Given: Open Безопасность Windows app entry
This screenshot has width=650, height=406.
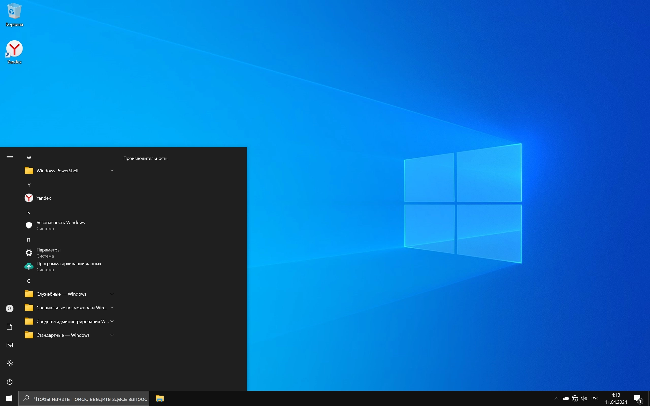Looking at the screenshot, I should coord(60,225).
